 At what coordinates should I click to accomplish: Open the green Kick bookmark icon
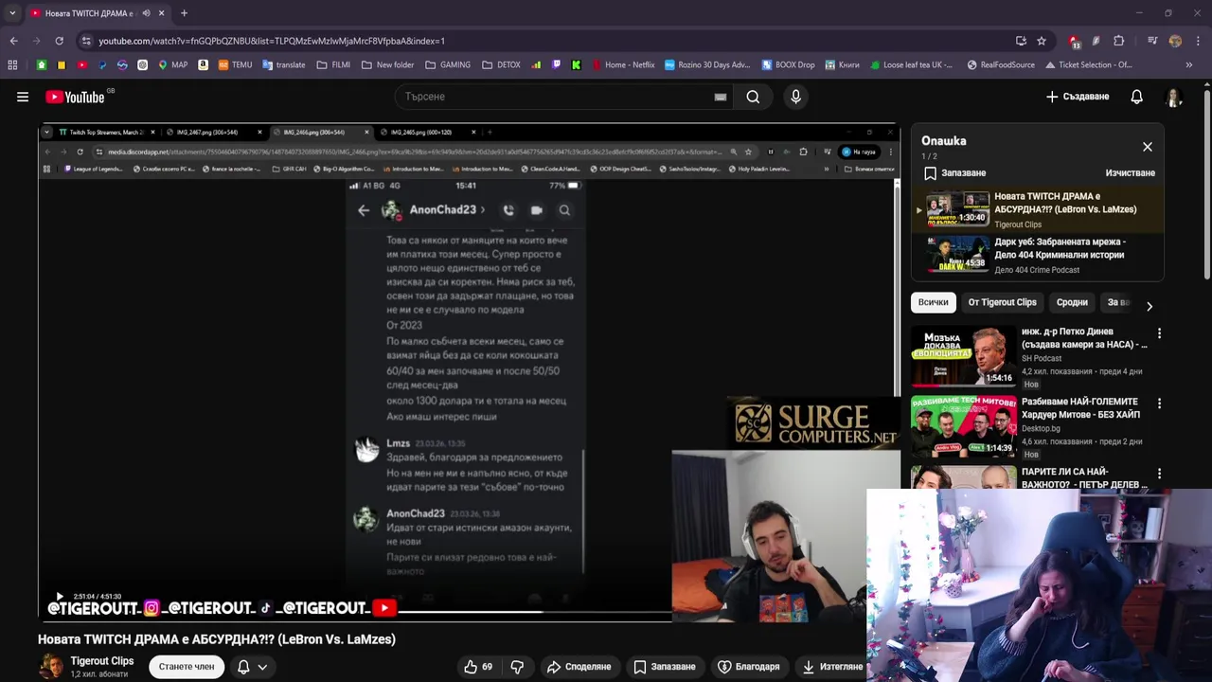tap(576, 65)
